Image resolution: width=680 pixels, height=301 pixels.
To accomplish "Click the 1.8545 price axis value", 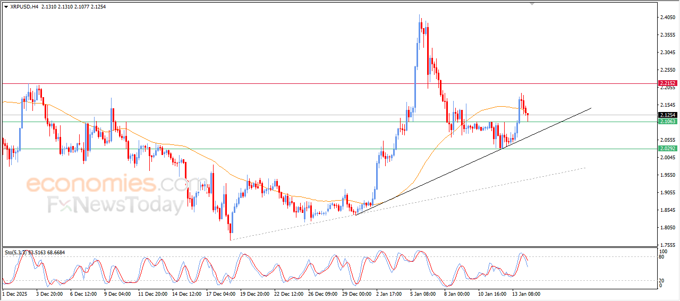I will (668, 210).
